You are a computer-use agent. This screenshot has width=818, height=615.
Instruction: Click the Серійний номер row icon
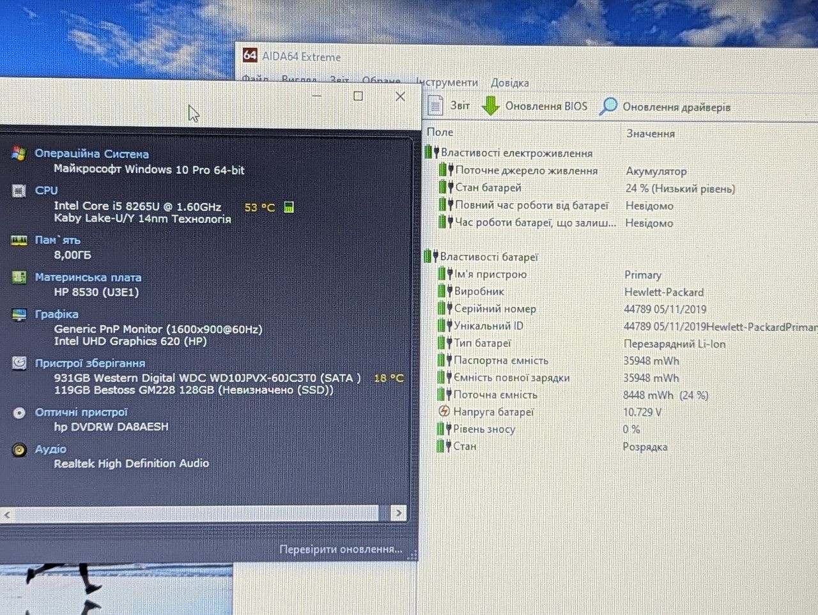(445, 308)
